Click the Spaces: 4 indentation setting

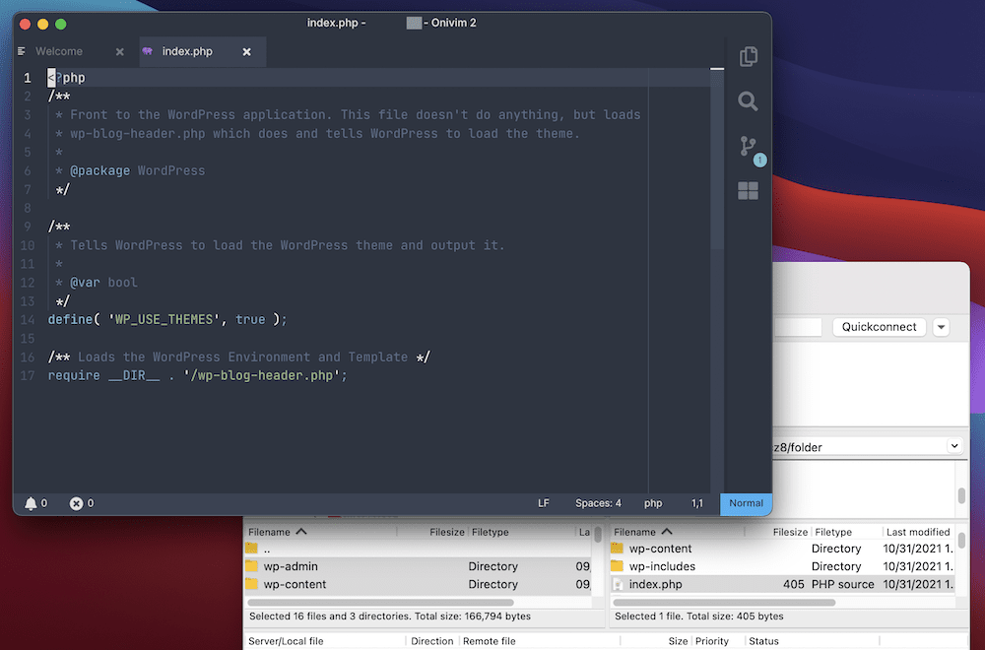(x=598, y=503)
